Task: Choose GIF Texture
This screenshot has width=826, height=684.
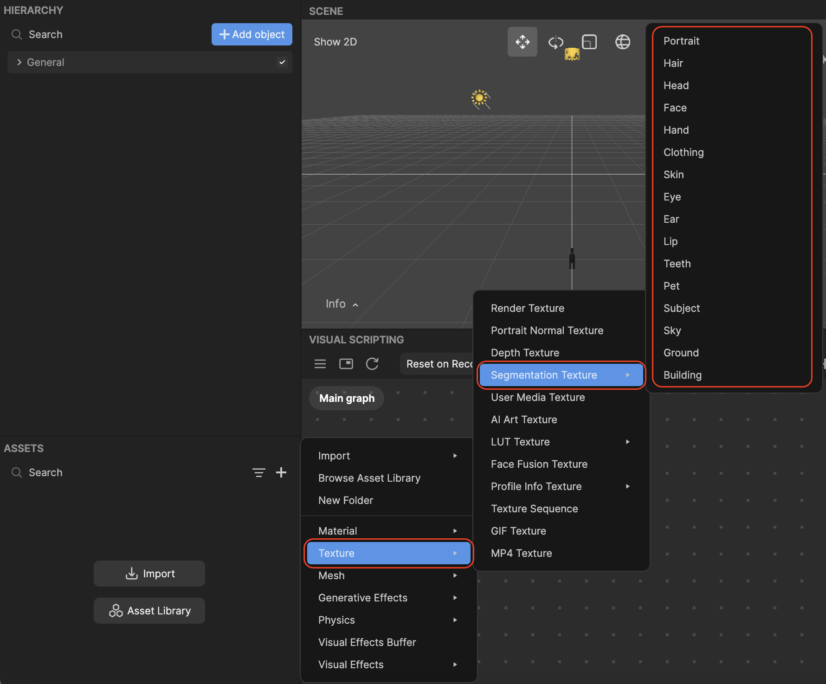Action: point(561,531)
